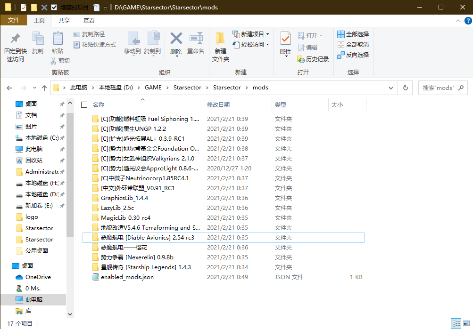
Task: Go up one folder level with the up arrow
Action: (x=44, y=88)
